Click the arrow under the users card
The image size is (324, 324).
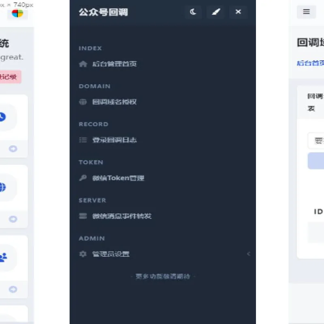coord(13,290)
